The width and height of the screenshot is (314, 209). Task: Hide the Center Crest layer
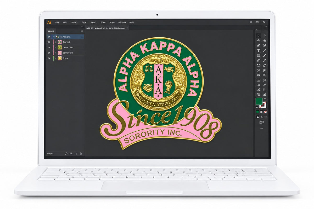(x=49, y=48)
